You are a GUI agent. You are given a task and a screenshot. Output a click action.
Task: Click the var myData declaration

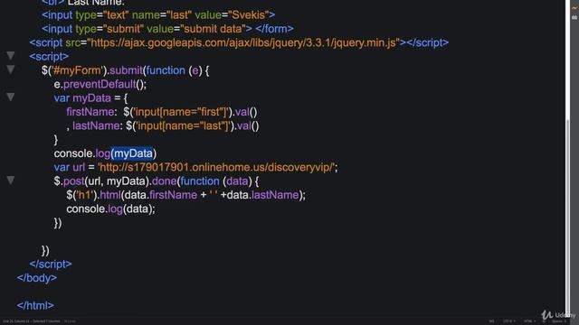pyautogui.click(x=82, y=98)
